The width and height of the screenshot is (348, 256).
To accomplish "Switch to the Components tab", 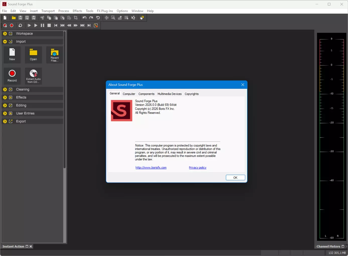I will 146,94.
